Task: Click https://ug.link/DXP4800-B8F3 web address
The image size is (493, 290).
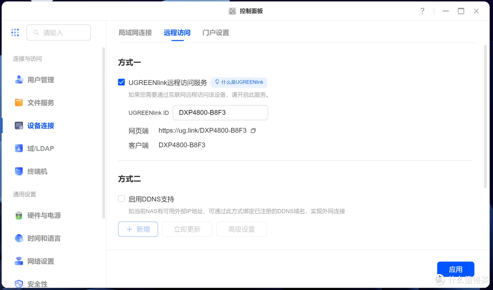Action: click(x=203, y=131)
